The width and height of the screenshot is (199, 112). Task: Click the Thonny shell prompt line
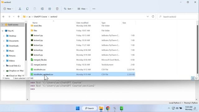(32, 89)
